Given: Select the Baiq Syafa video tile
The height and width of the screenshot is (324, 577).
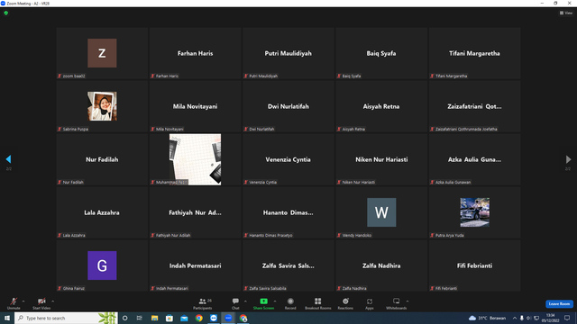Looking at the screenshot, I should (x=381, y=53).
